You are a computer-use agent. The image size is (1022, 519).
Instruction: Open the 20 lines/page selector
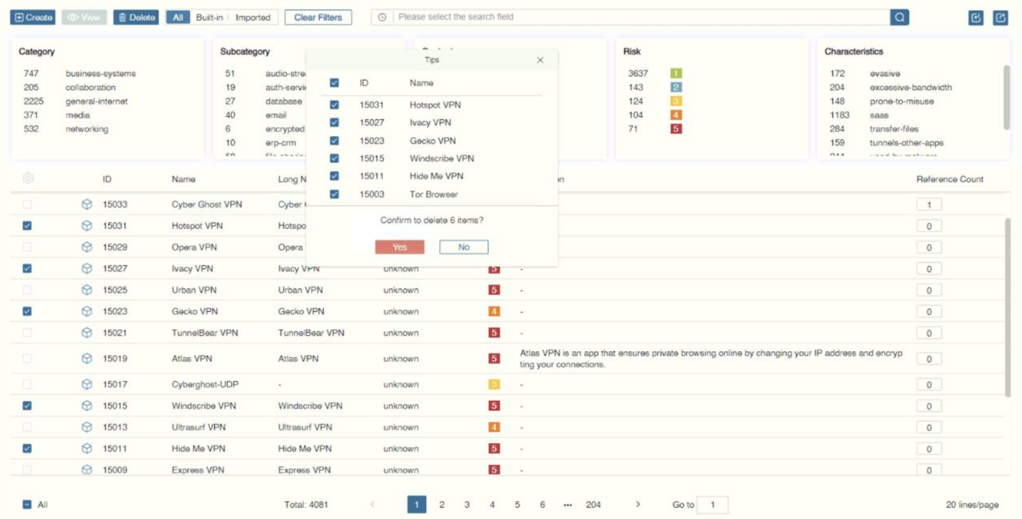tap(972, 505)
